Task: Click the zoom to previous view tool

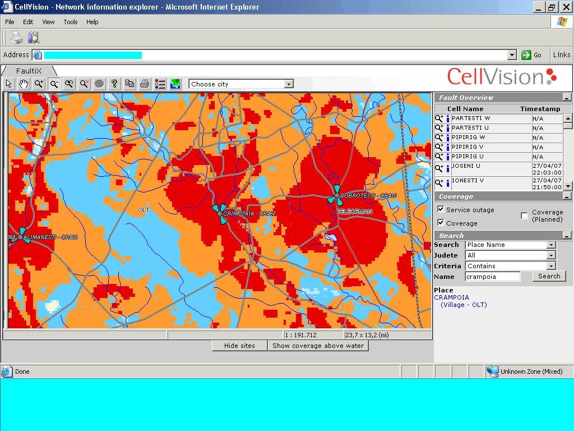Action: pyautogui.click(x=69, y=84)
